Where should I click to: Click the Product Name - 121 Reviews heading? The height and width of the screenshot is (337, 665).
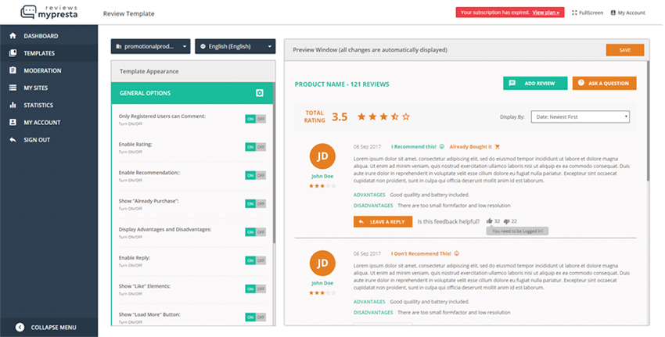click(342, 84)
